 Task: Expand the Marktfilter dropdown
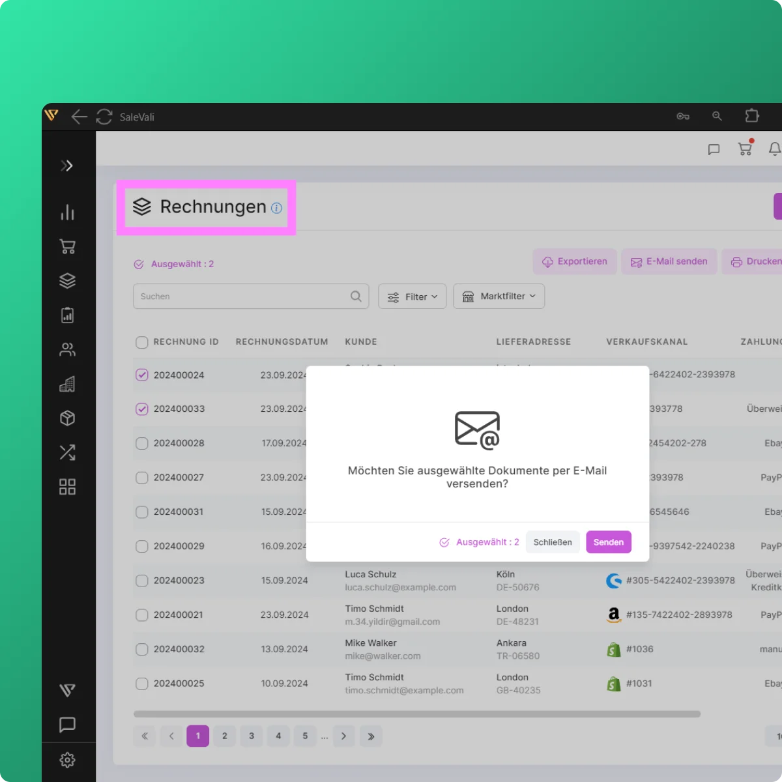[x=499, y=297]
